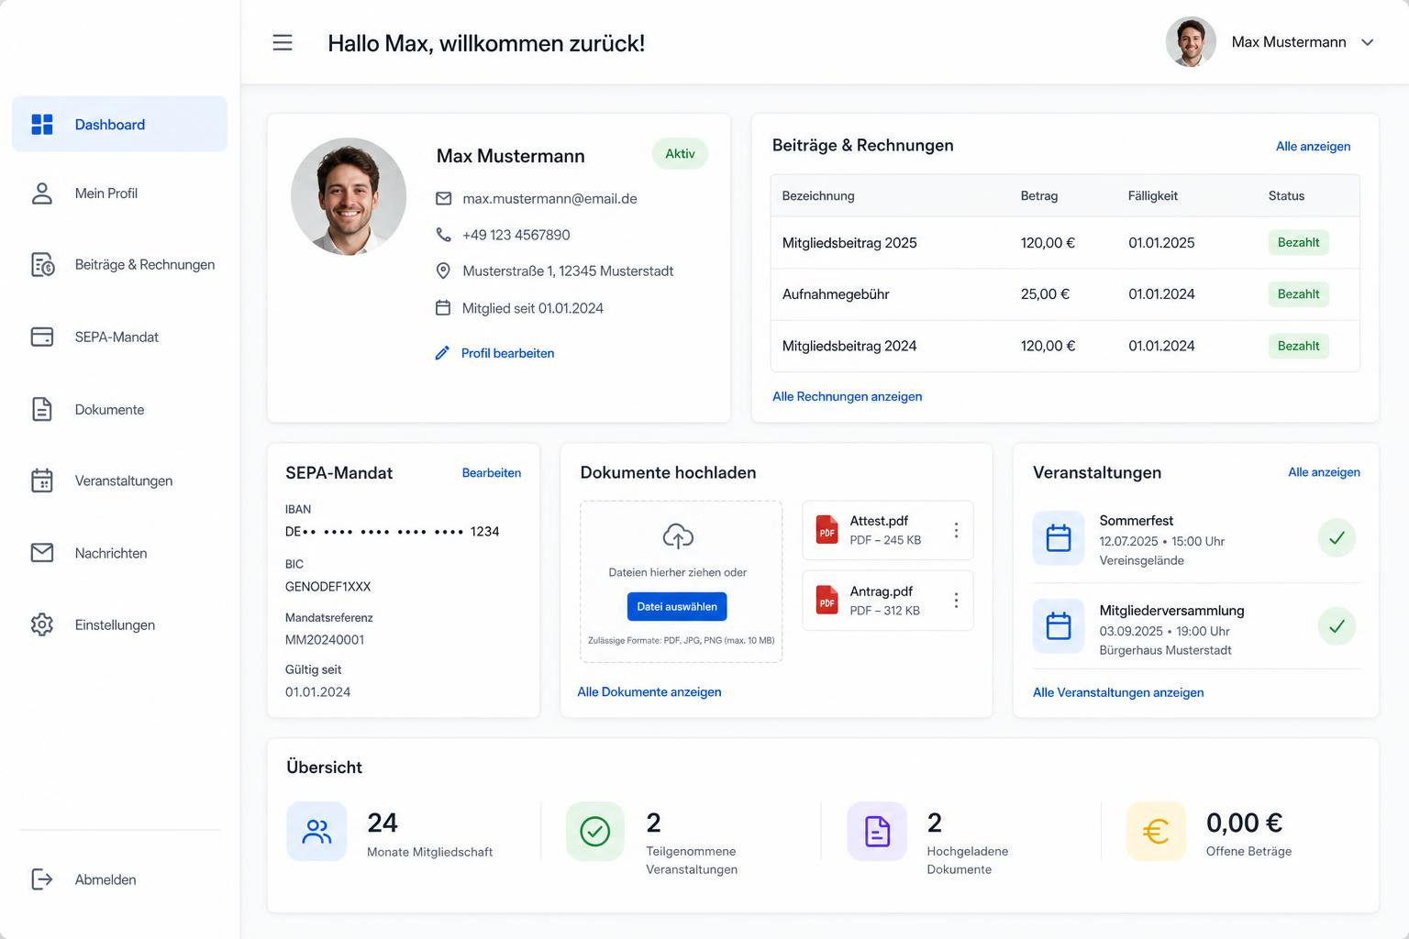Click the Beiträge & Rechnungen invoice icon

click(x=42, y=264)
